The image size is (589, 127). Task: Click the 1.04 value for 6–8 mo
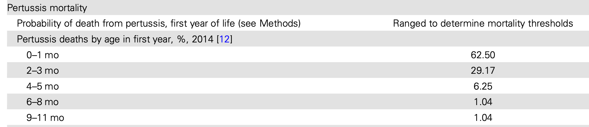point(483,102)
